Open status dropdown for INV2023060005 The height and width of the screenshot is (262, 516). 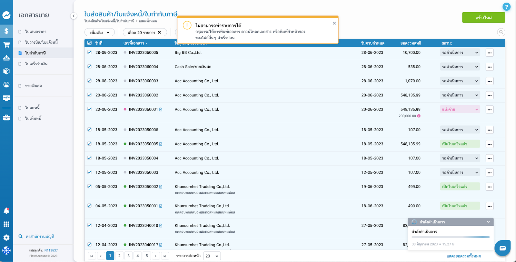[460, 53]
